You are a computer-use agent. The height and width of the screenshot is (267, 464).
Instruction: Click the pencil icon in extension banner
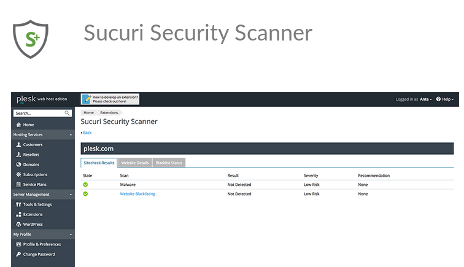pos(87,99)
